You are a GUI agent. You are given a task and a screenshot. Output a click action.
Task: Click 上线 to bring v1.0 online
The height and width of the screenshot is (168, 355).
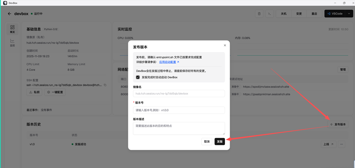click(328, 144)
